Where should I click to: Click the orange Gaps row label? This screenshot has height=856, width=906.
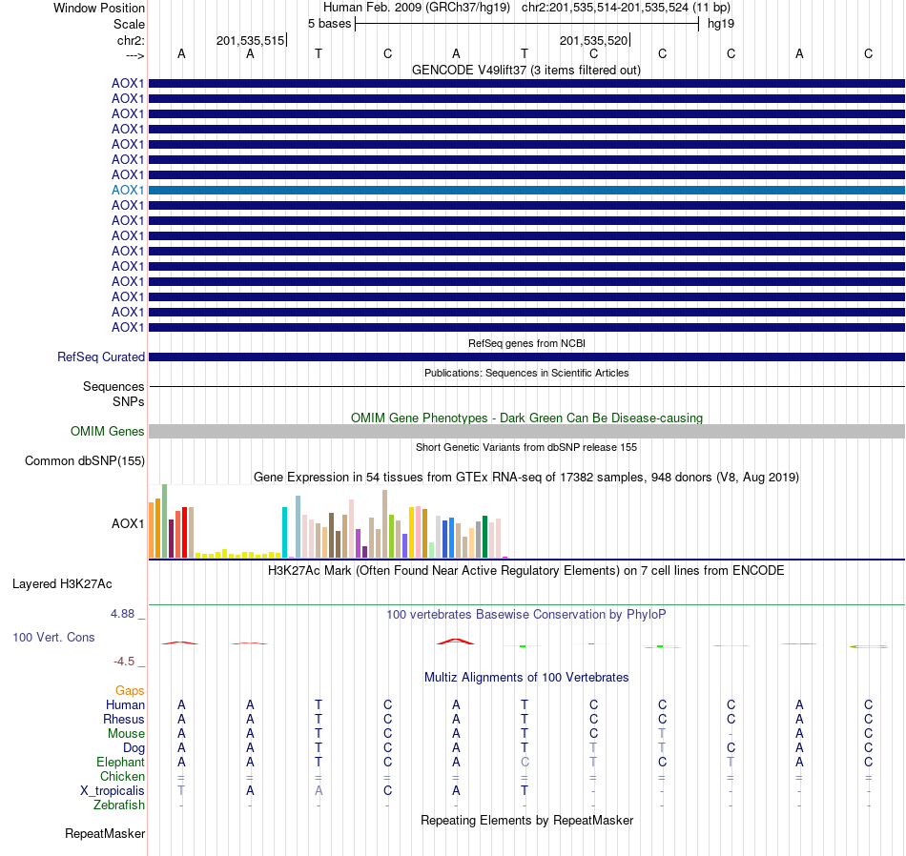click(x=130, y=691)
